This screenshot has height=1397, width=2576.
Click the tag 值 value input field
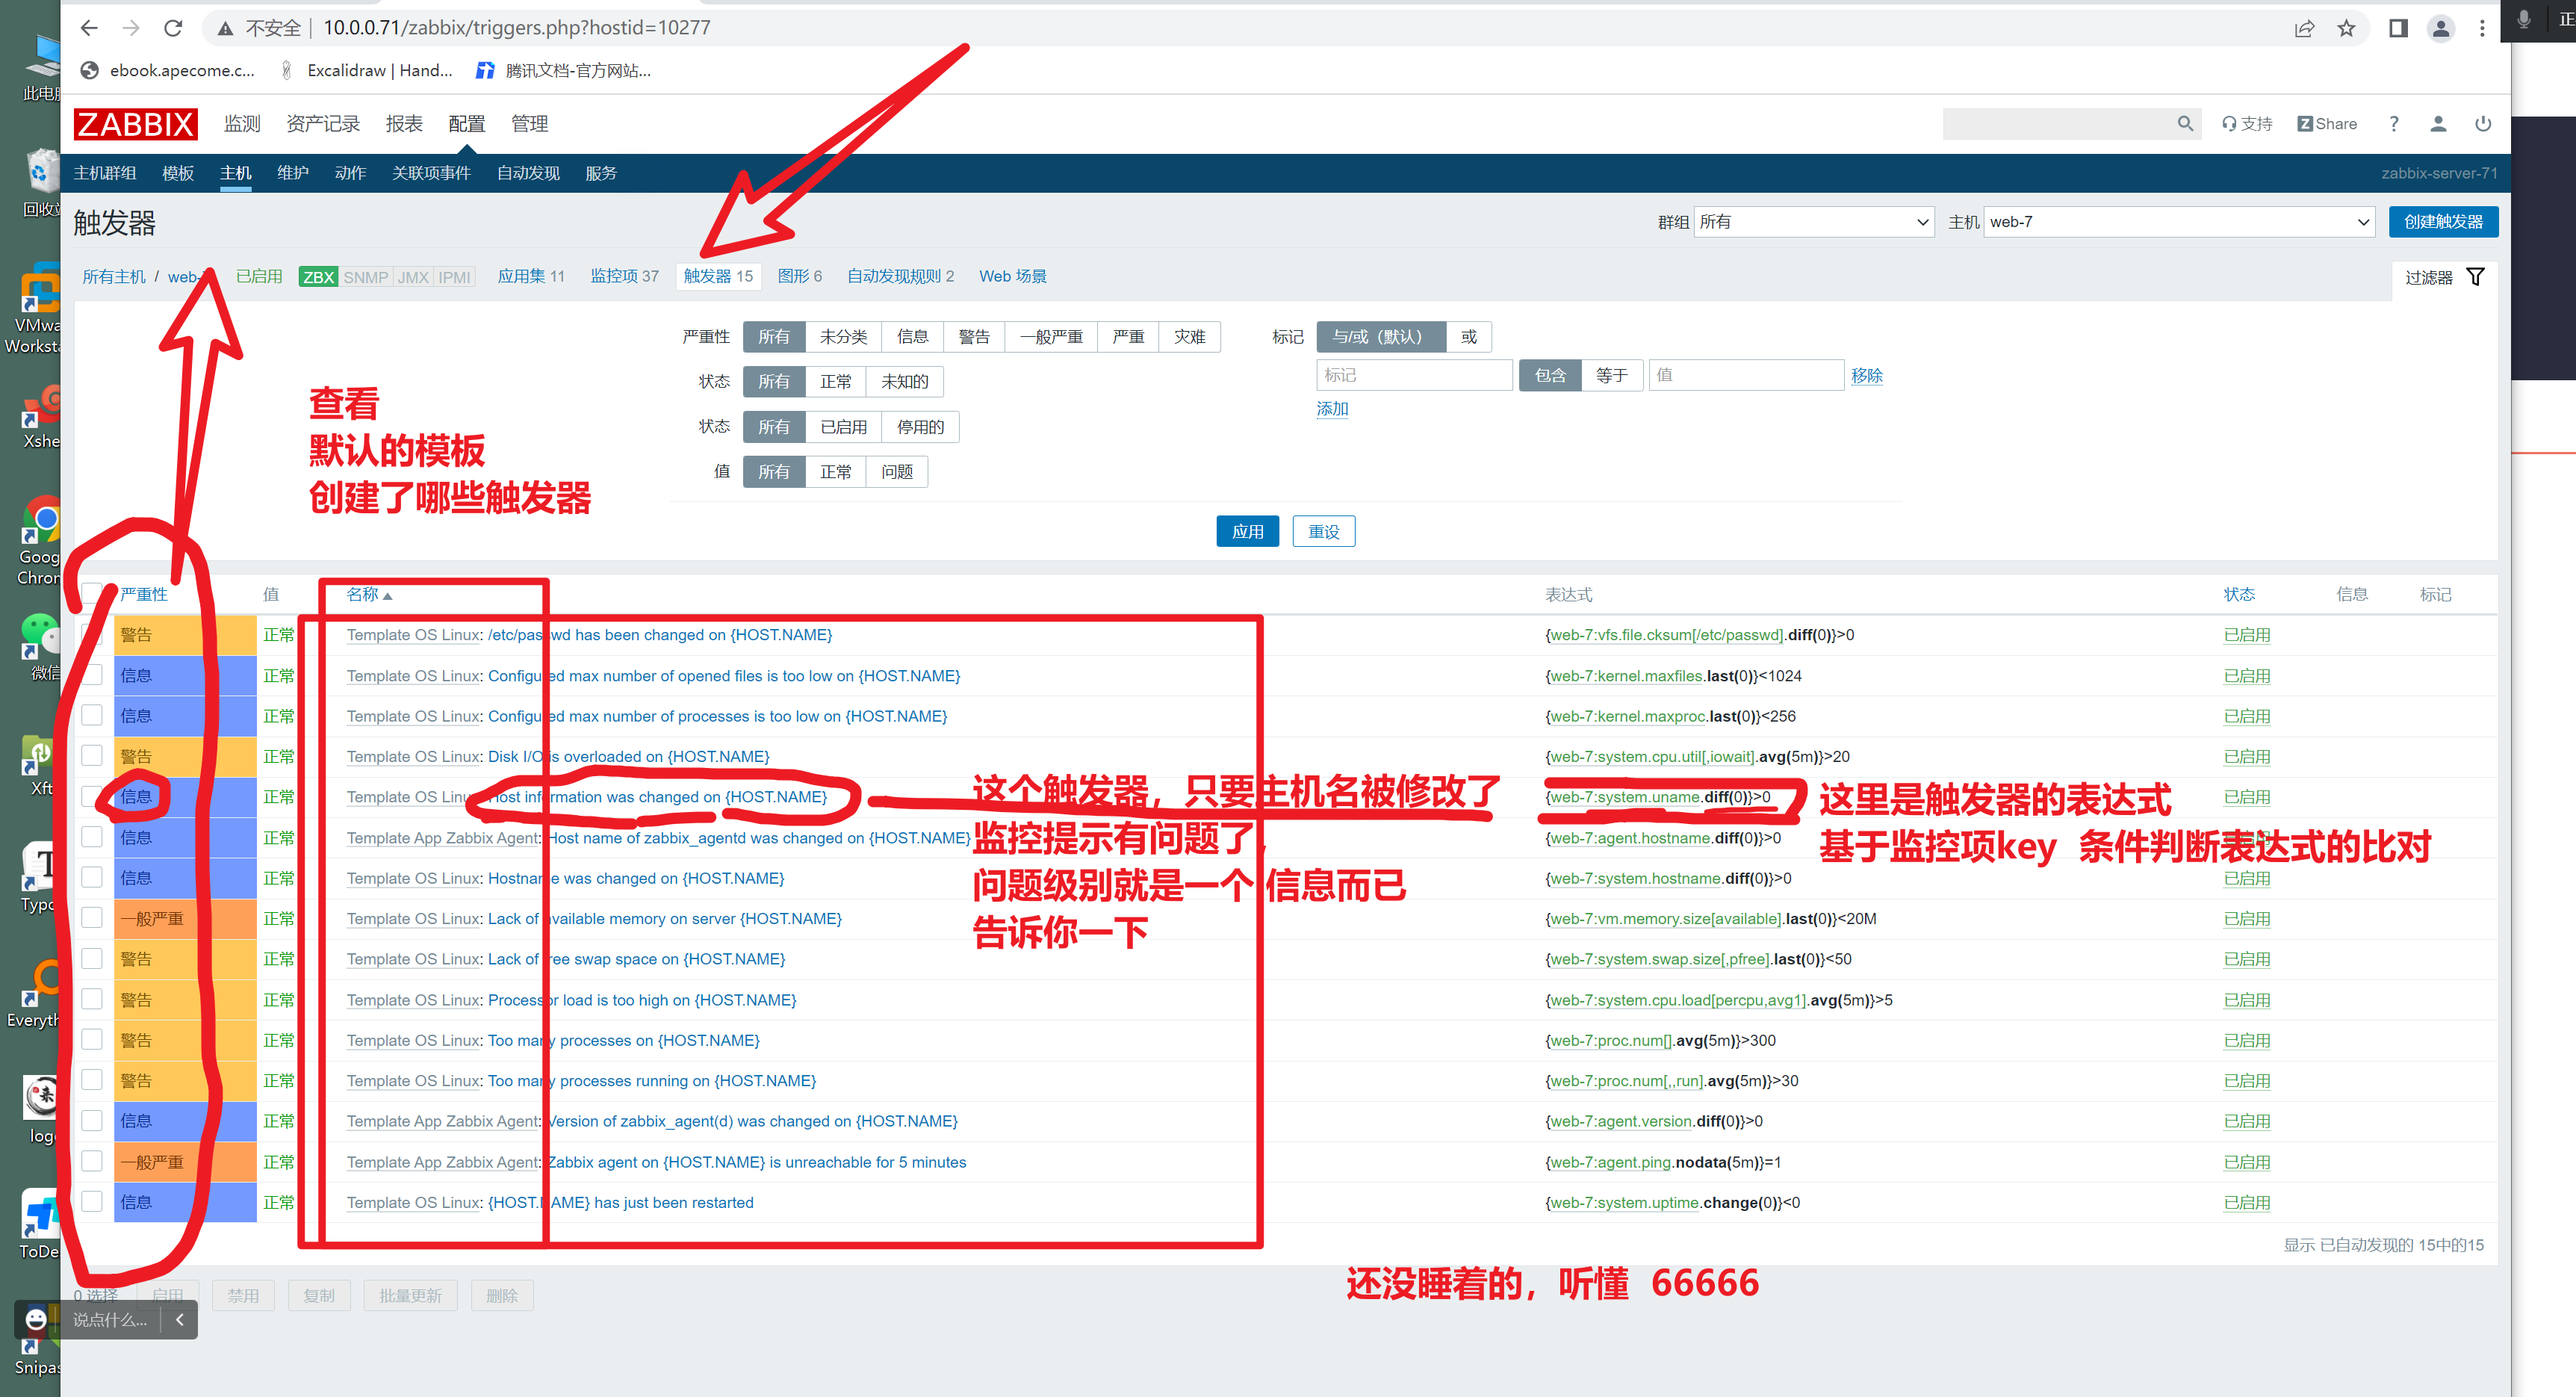1745,375
